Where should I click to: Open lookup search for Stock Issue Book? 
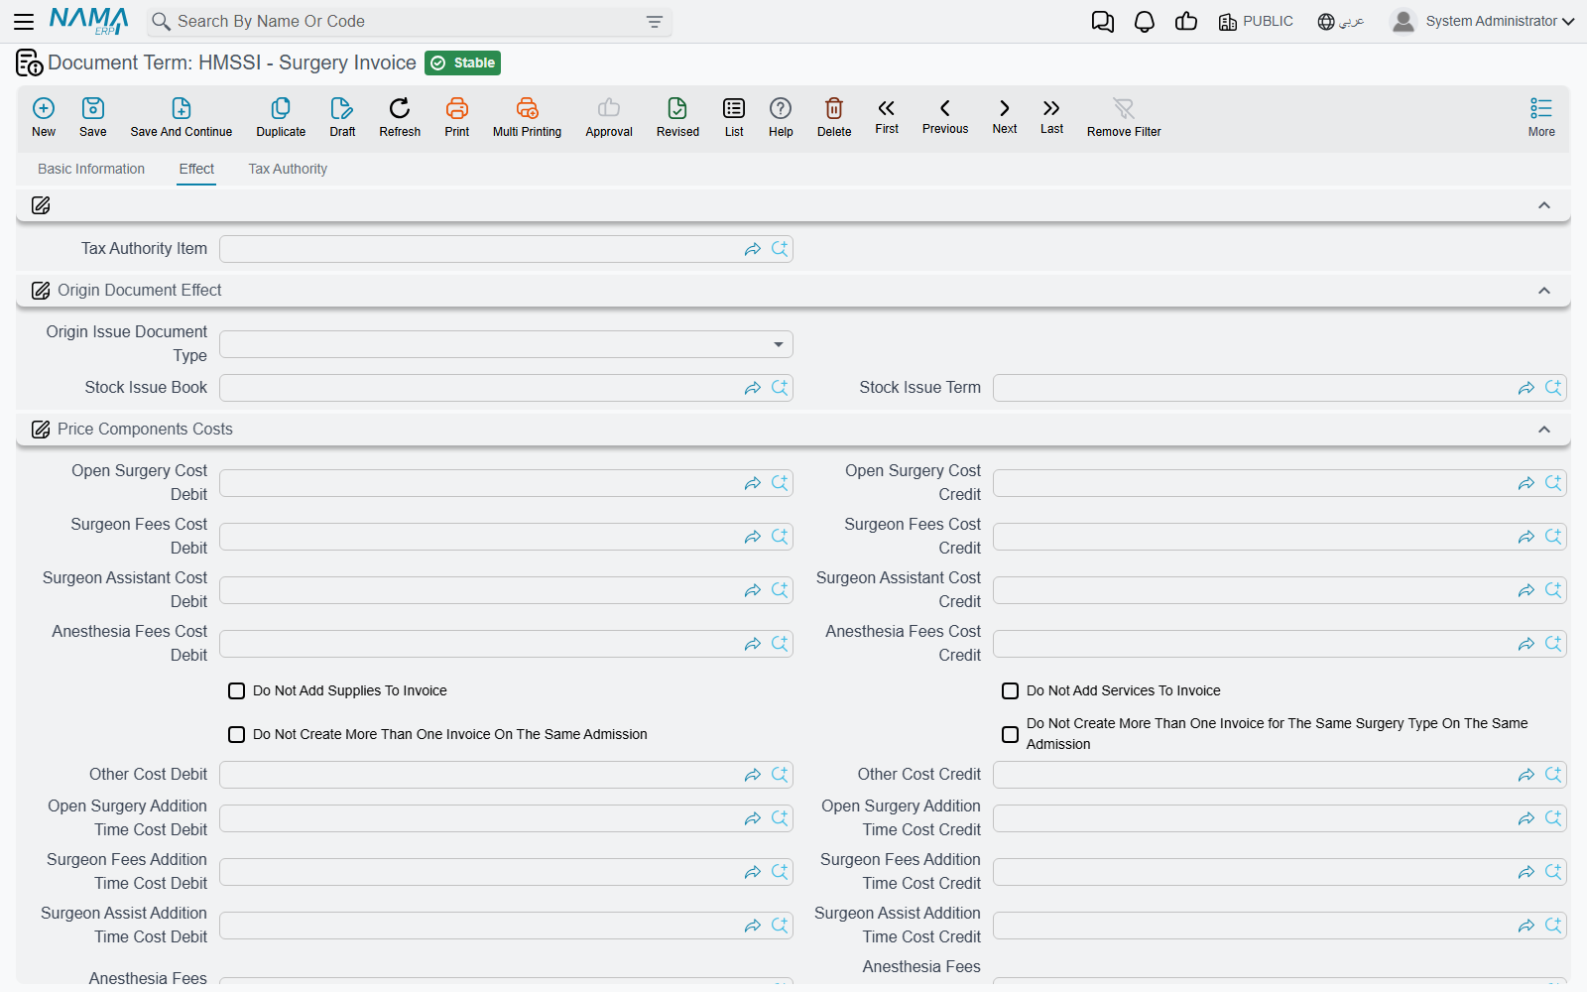coord(780,388)
